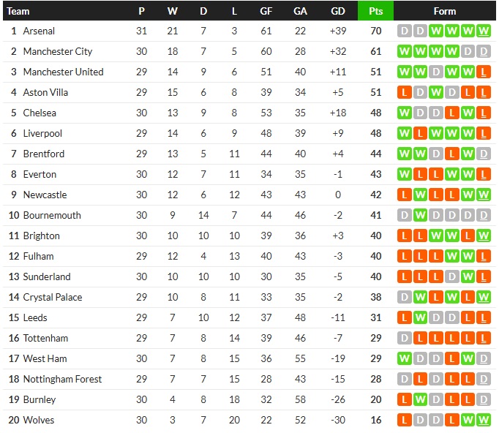The height and width of the screenshot is (433, 499).
Task: Open the Nottingham Forest team link
Action: pos(62,379)
